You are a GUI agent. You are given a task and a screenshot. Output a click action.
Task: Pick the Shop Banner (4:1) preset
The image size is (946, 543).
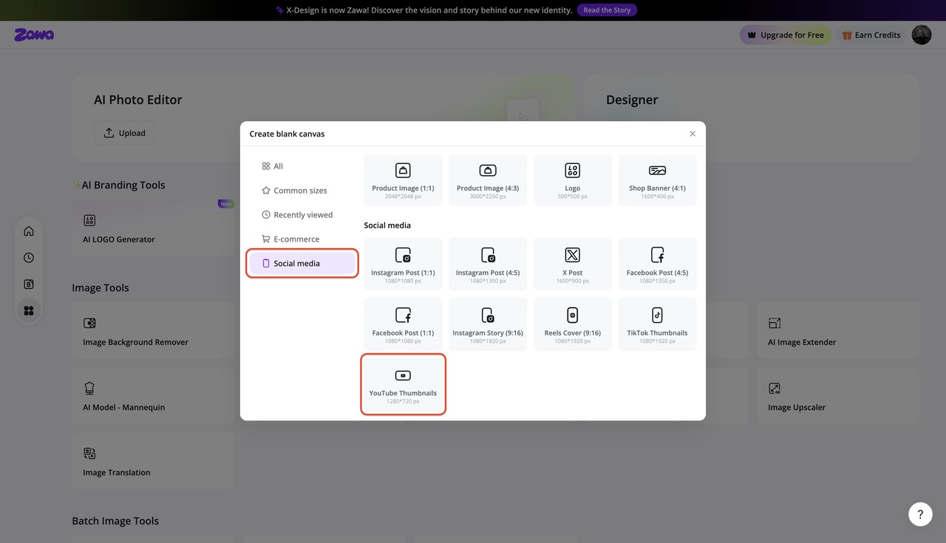coord(657,180)
